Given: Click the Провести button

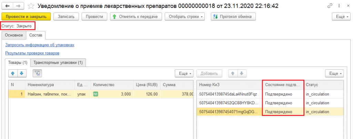Looking at the screenshot, I should 94,16.
